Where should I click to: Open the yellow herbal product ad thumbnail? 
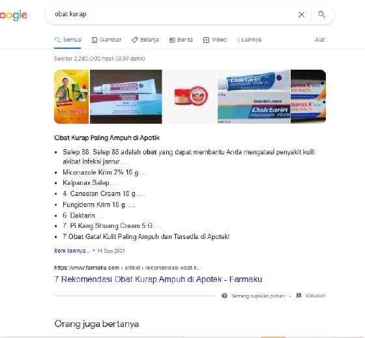(x=72, y=96)
